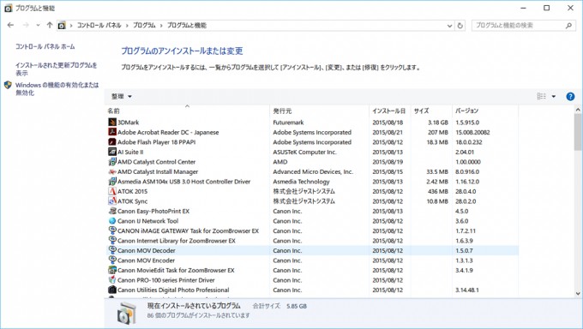Screen dimensions: 583x329
Task: Click the Canon PRO-100 Printer Driver icon
Action: tap(112, 279)
